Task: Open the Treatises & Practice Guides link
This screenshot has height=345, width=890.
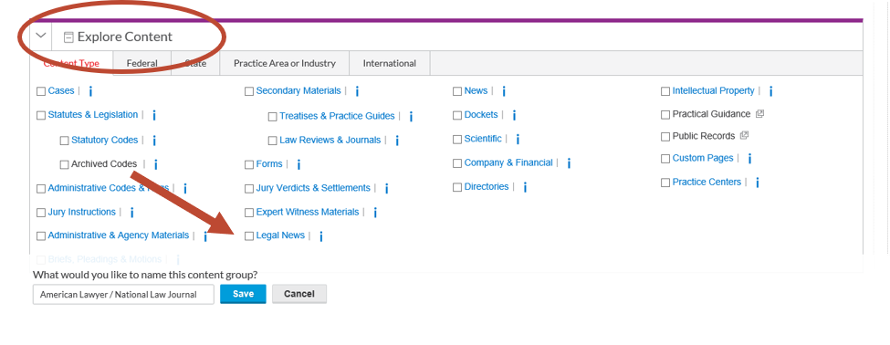Action: [337, 116]
